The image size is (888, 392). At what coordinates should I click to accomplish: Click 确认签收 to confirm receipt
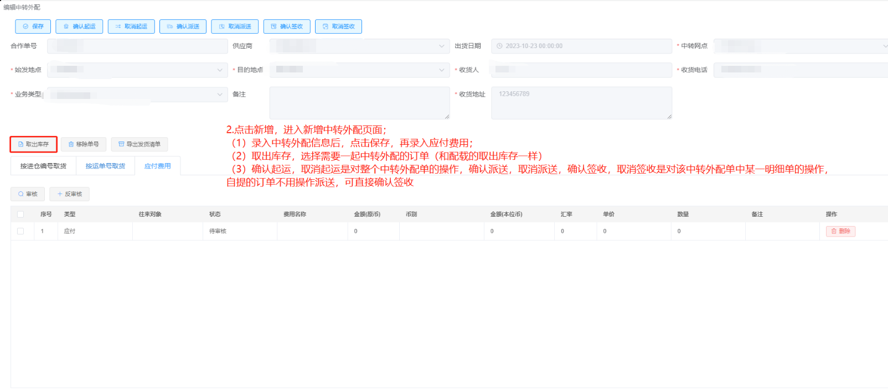click(287, 27)
